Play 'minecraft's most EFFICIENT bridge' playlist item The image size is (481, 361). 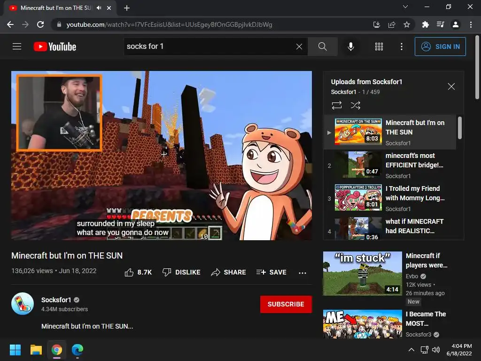(x=389, y=165)
